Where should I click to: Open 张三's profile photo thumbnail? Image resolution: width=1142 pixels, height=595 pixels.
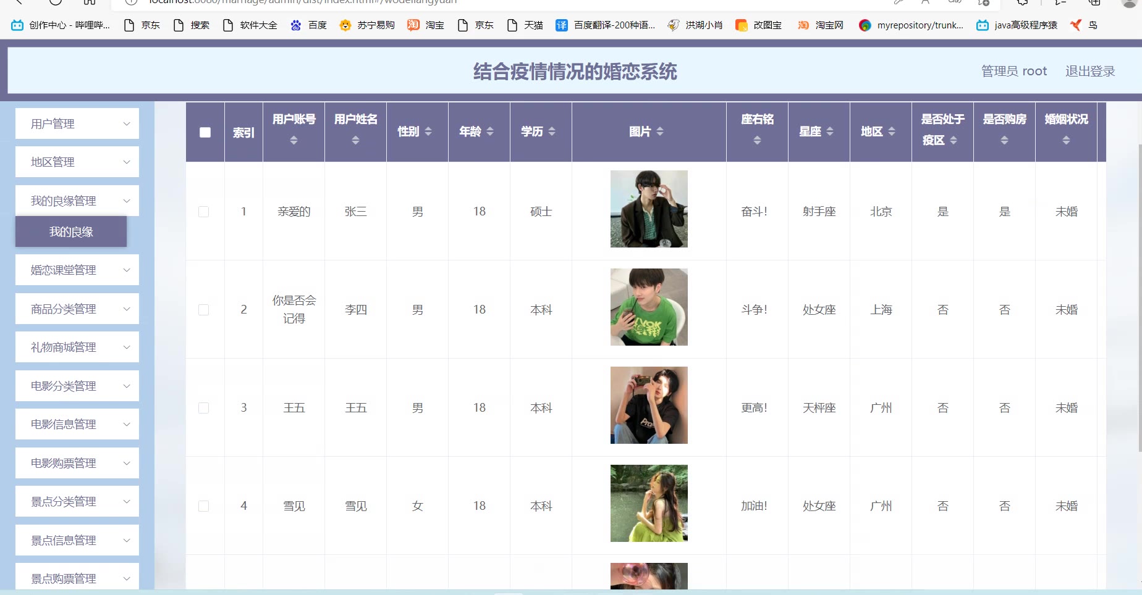[x=649, y=209]
